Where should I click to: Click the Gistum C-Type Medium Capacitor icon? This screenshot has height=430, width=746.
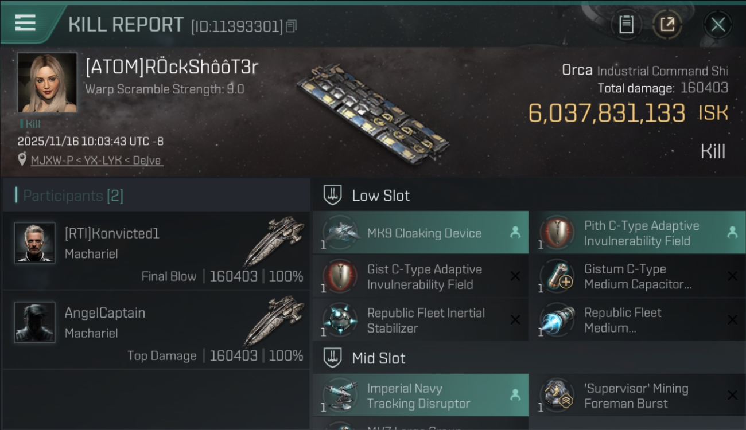557,277
